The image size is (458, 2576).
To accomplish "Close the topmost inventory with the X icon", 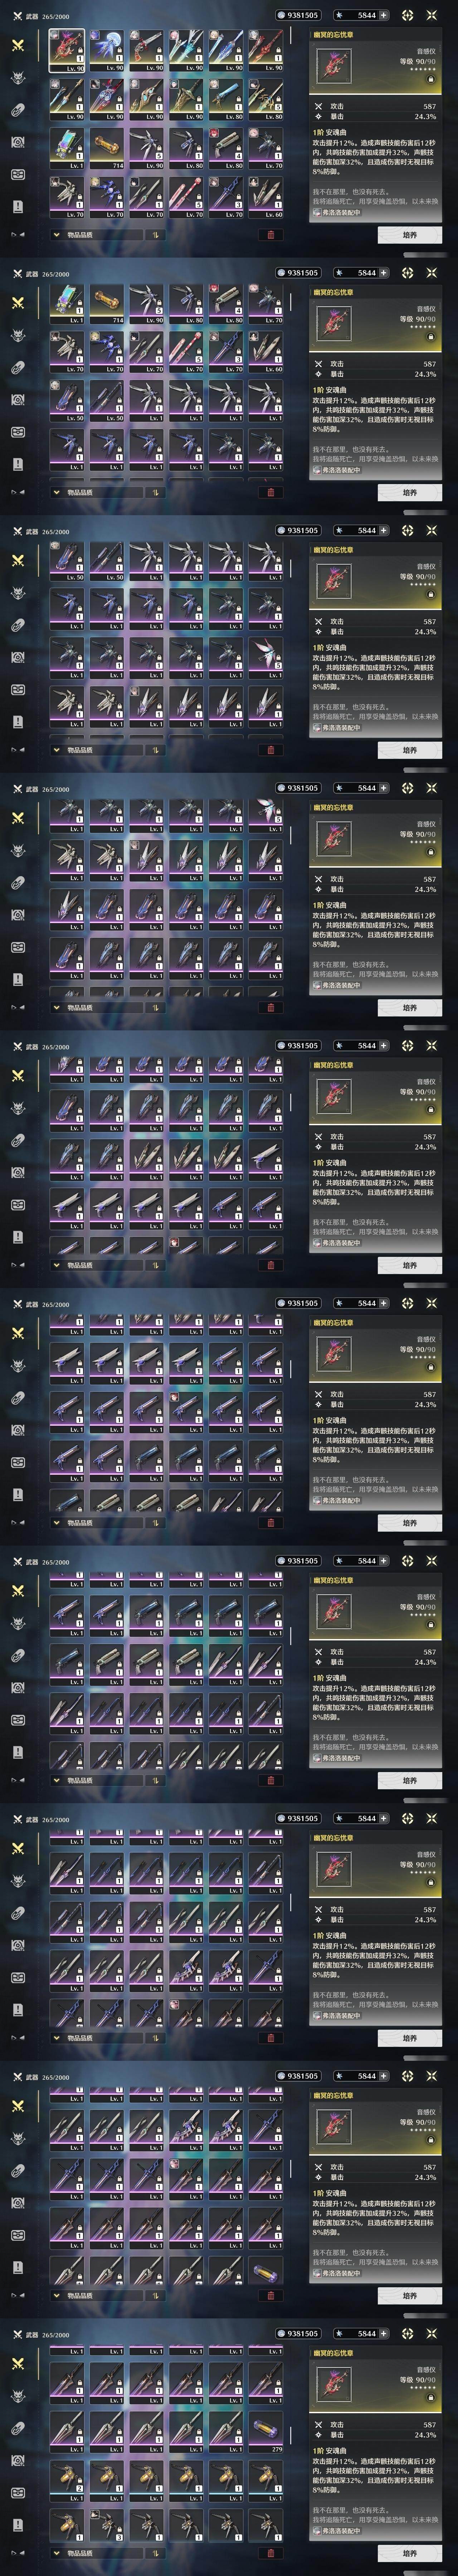I will point(432,15).
